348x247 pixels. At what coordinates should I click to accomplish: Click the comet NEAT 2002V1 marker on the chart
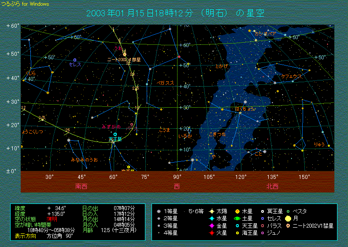[x=125, y=54]
